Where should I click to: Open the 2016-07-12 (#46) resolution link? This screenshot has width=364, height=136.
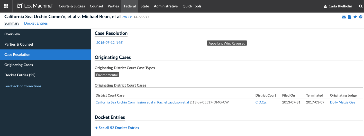coord(110,43)
